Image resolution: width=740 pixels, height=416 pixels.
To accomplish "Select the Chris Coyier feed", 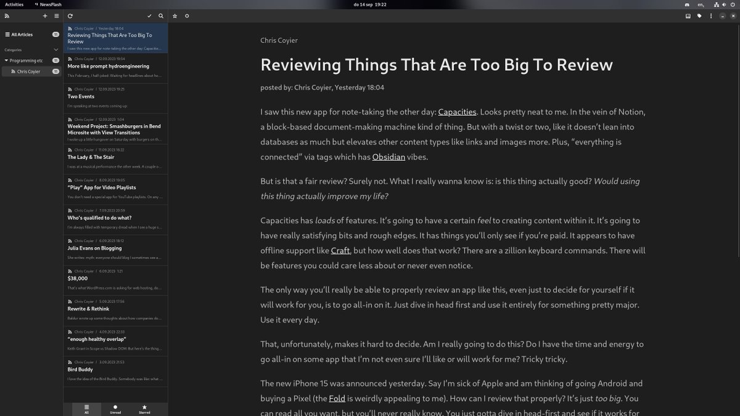I will click(31, 71).
